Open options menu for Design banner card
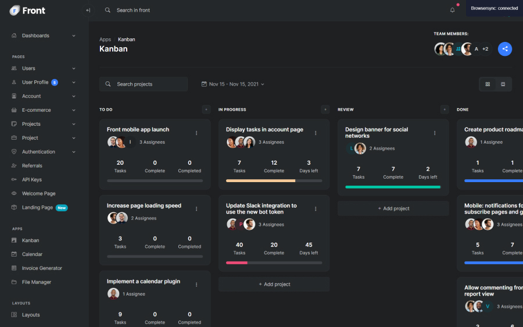Image resolution: width=523 pixels, height=327 pixels. point(435,133)
